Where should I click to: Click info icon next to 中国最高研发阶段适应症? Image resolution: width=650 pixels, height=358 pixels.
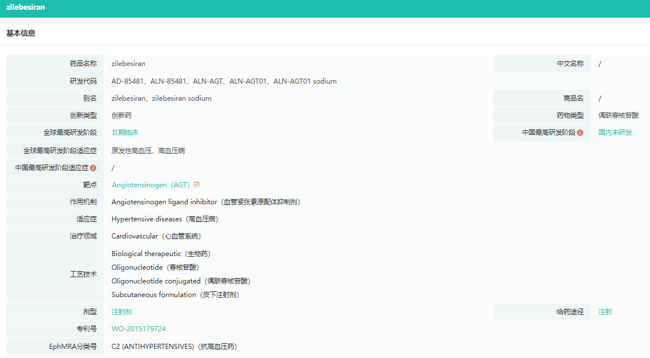[94, 168]
